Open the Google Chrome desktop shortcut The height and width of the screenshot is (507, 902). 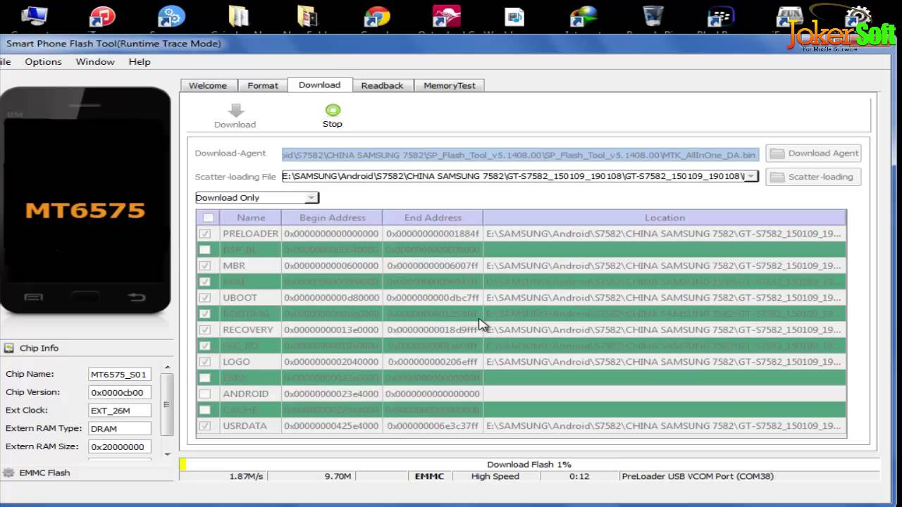pyautogui.click(x=377, y=17)
